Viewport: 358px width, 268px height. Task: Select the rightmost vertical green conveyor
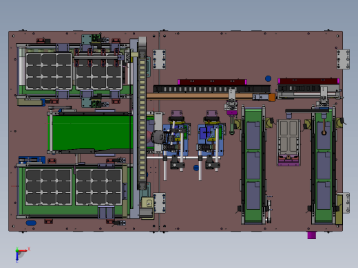point(324,166)
